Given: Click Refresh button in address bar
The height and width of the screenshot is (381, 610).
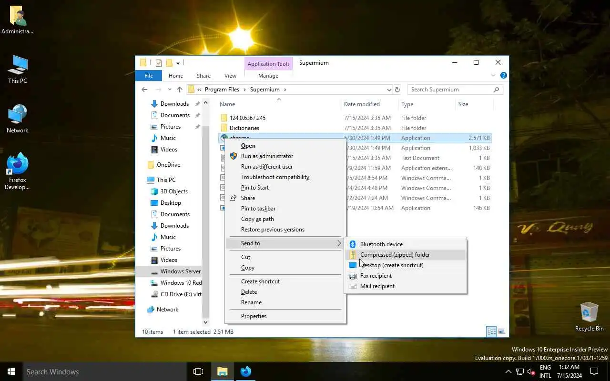Looking at the screenshot, I should tap(397, 90).
